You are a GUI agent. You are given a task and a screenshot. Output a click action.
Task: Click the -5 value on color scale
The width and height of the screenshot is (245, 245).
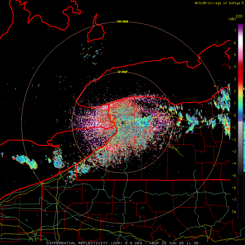tap(234, 176)
